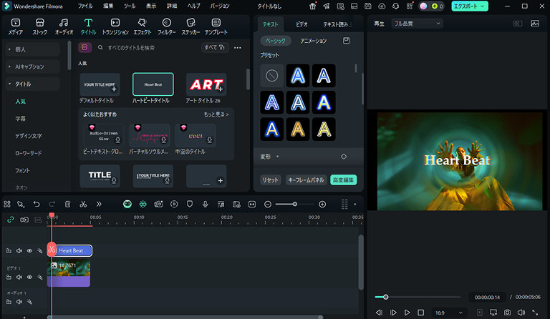
Task: Click the timeline zoom slider handle
Action: coord(295,204)
